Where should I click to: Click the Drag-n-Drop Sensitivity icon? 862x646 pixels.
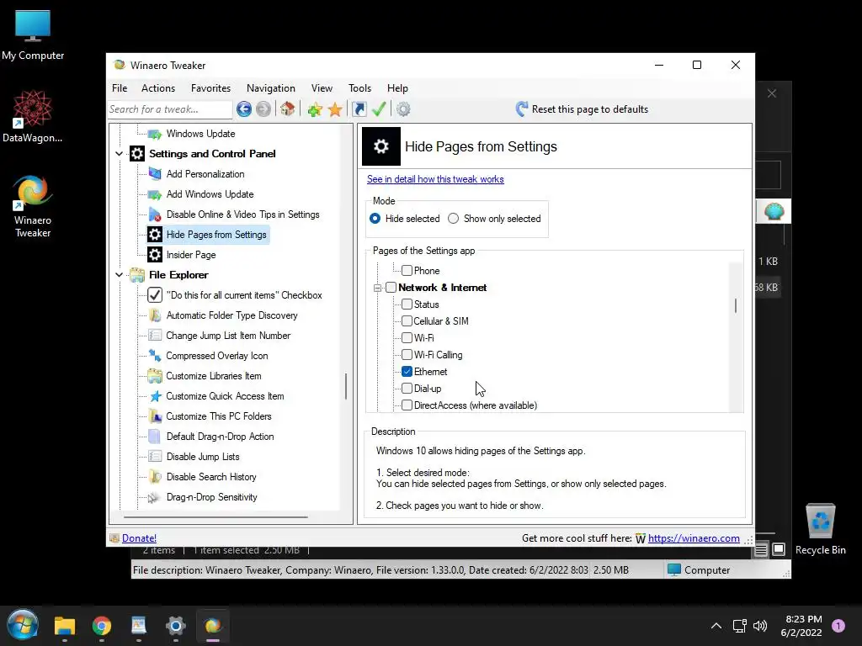click(155, 497)
